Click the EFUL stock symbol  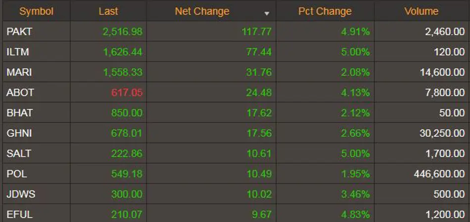click(19, 214)
